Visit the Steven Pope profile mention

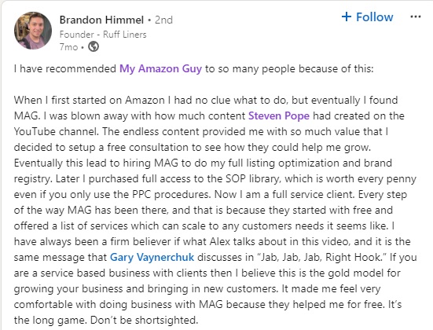[x=279, y=115]
